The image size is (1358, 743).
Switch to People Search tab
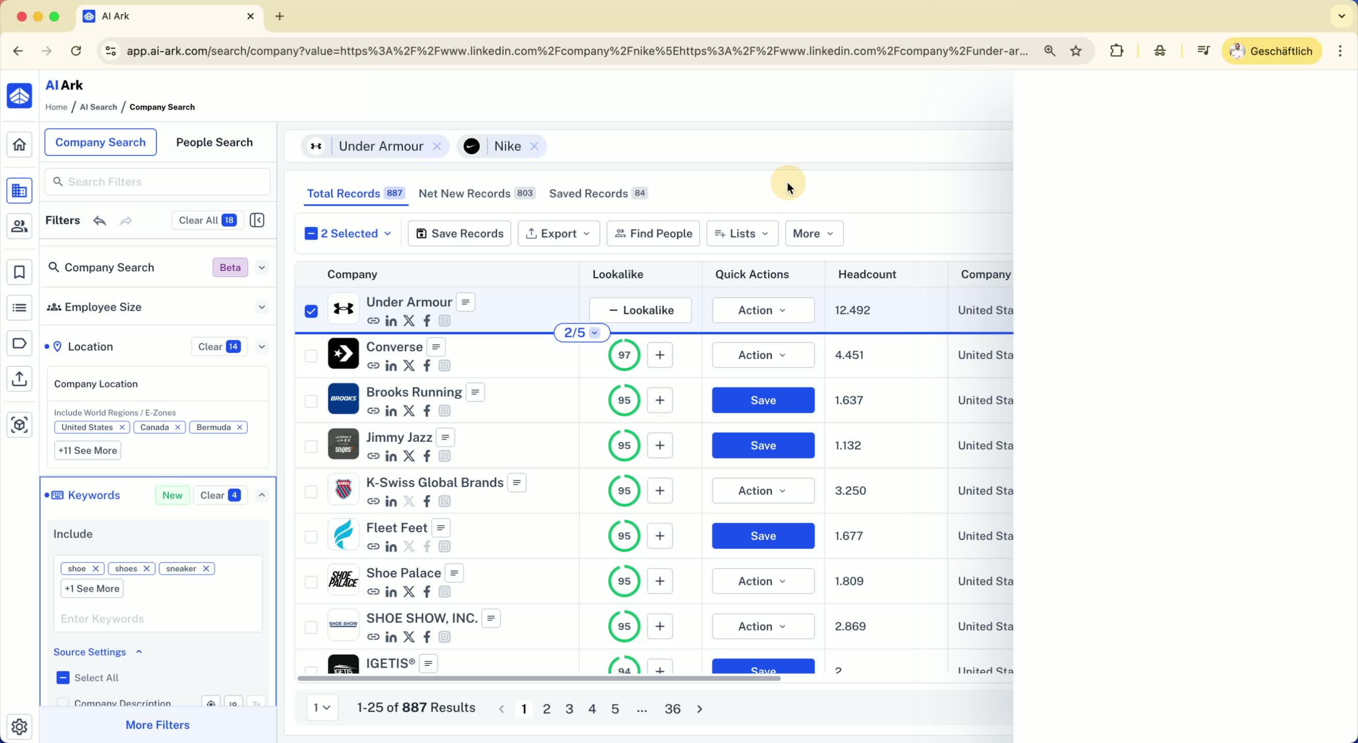click(214, 142)
